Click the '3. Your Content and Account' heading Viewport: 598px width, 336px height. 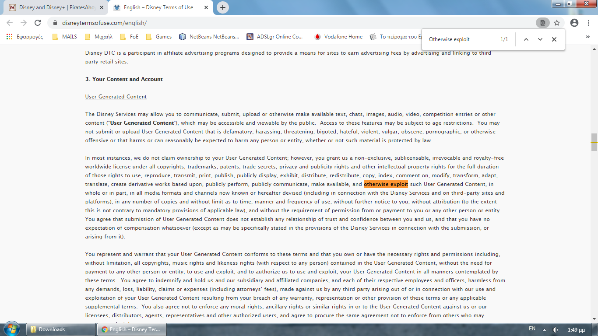pyautogui.click(x=124, y=79)
